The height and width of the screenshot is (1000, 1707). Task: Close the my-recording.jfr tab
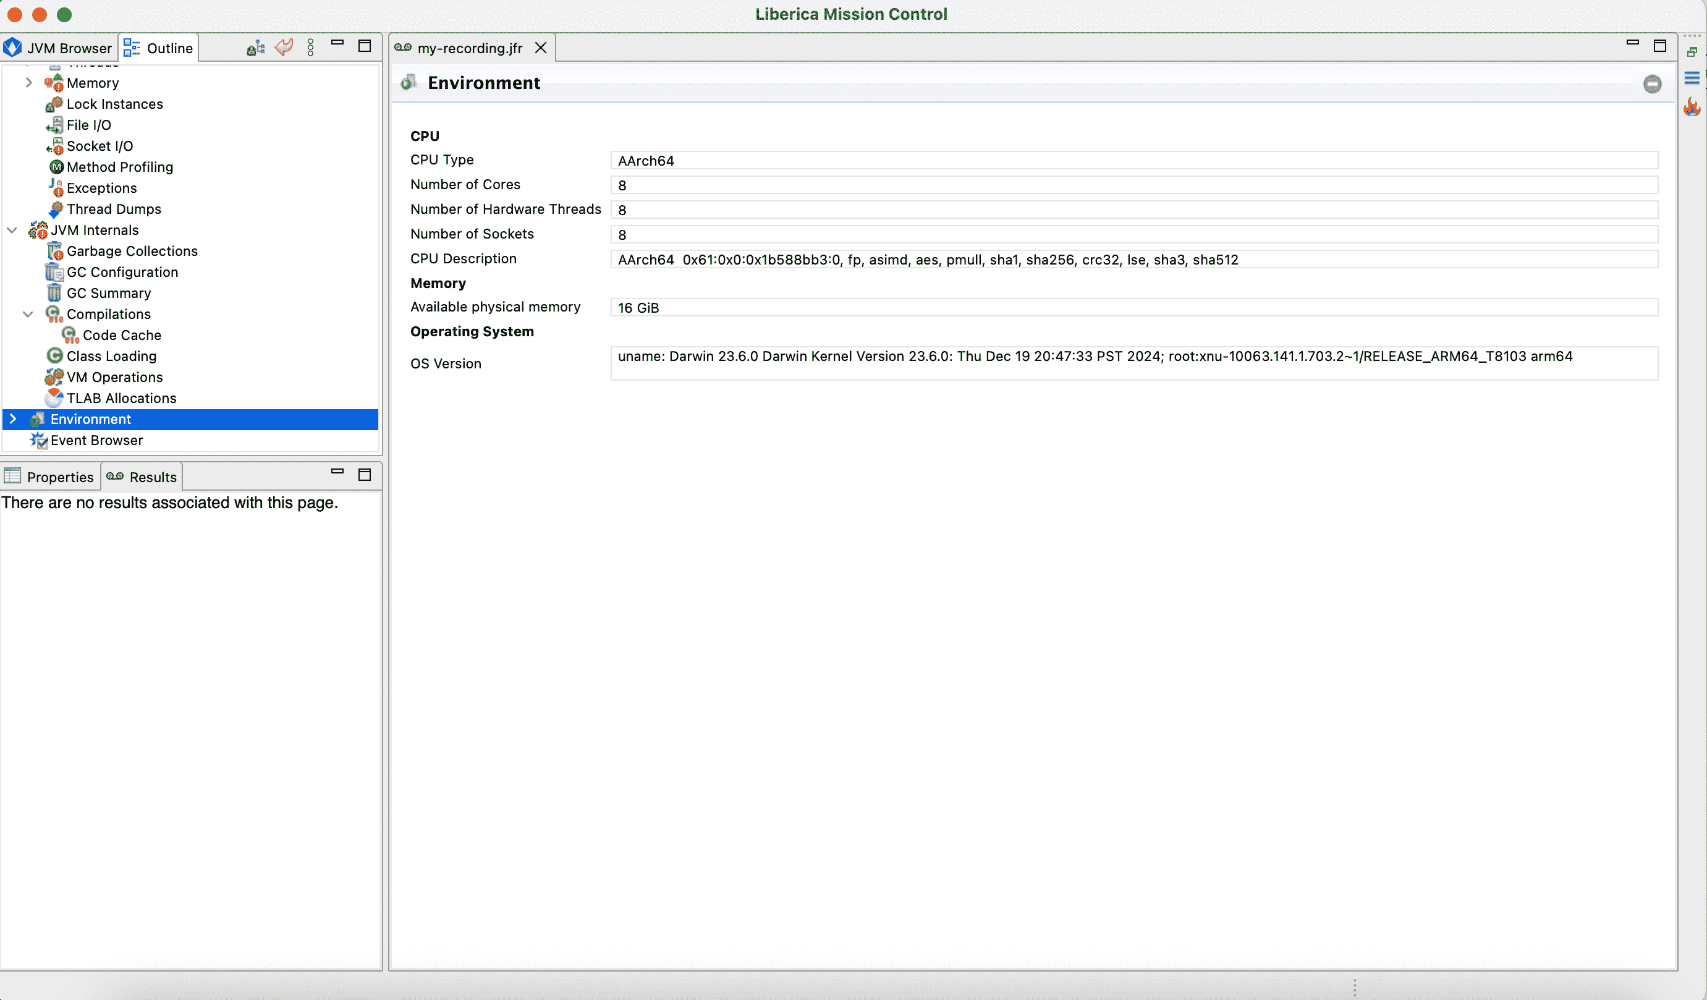coord(541,48)
